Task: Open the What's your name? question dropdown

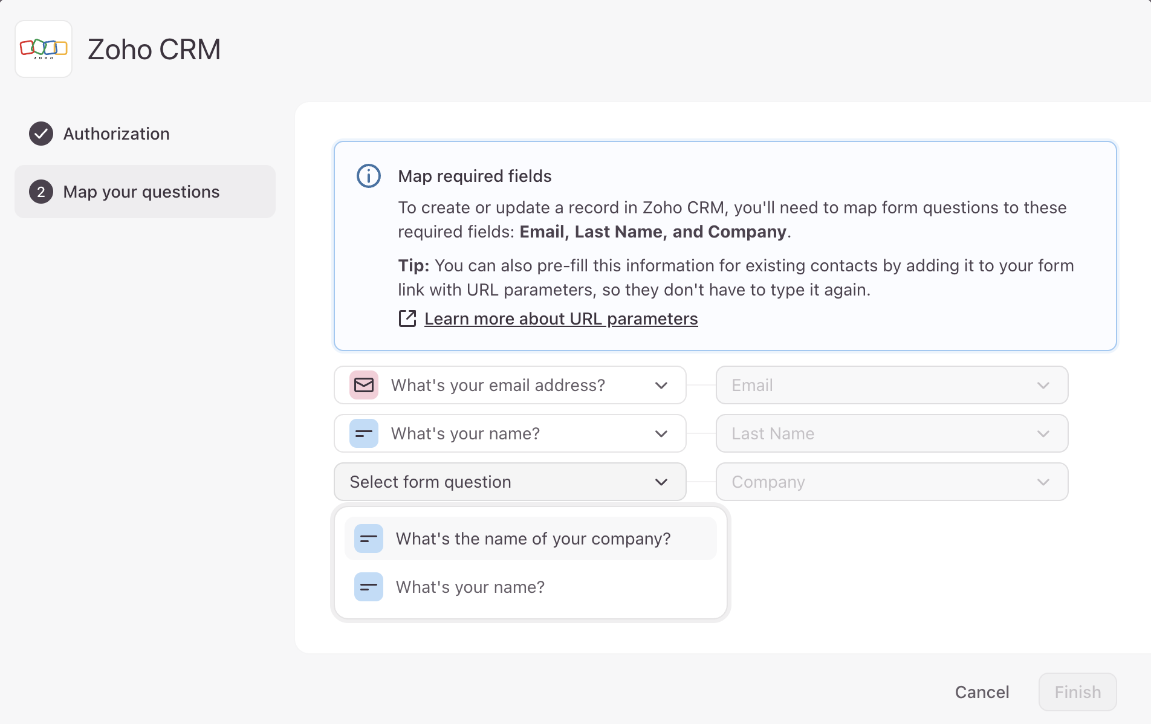Action: 510,433
